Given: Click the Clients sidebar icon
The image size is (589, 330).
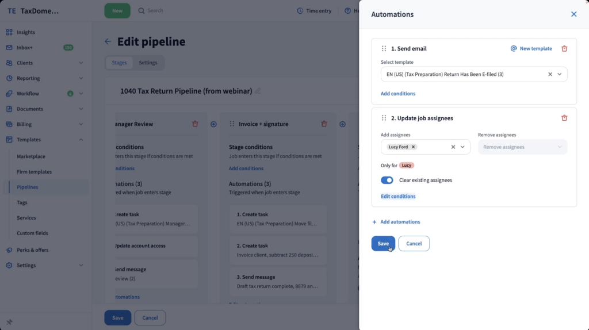Looking at the screenshot, I should [9, 63].
